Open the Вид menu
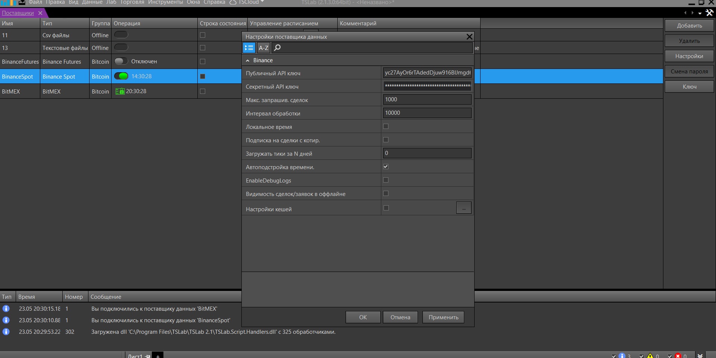 click(x=74, y=2)
